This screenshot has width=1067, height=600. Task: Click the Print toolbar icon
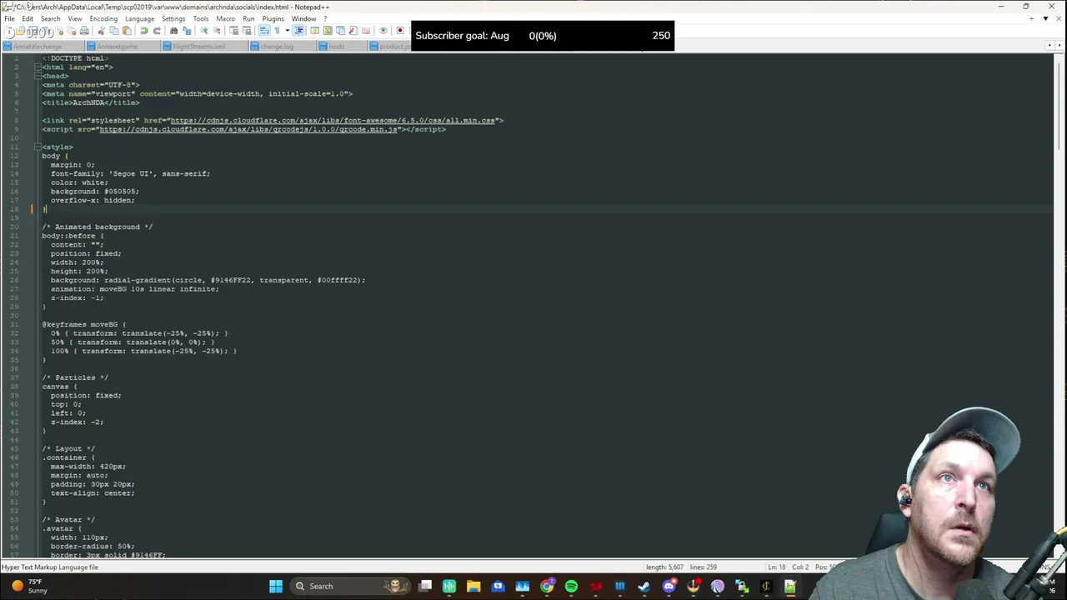84,32
